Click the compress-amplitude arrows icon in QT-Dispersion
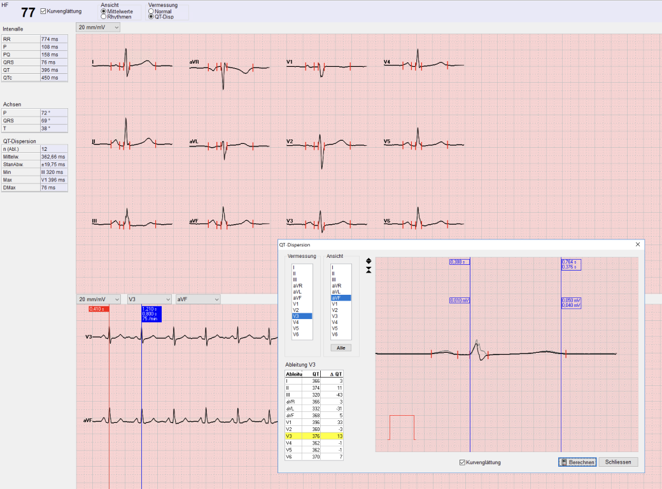 coord(369,270)
